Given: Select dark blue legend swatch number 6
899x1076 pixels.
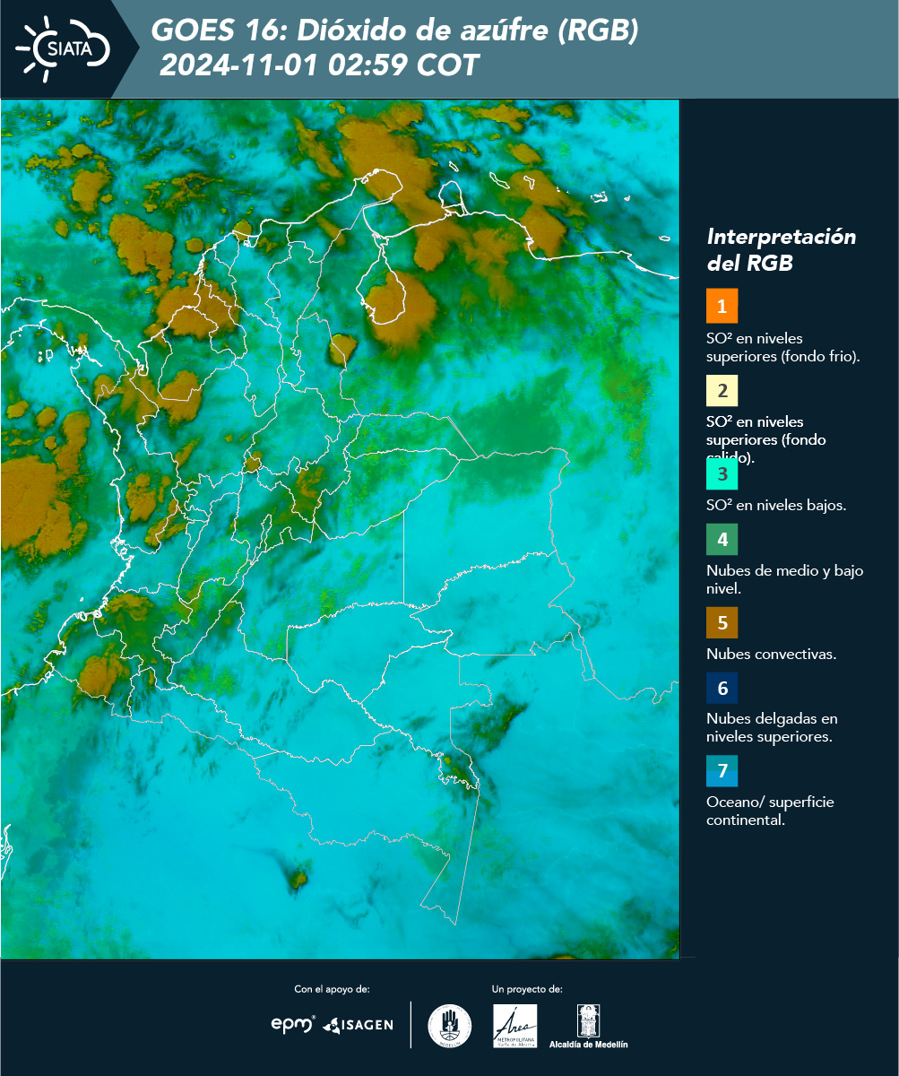Looking at the screenshot, I should point(722,689).
